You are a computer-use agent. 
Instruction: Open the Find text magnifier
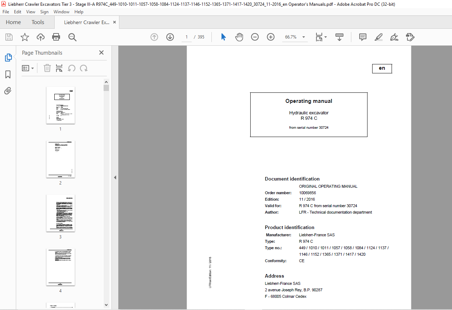[73, 37]
